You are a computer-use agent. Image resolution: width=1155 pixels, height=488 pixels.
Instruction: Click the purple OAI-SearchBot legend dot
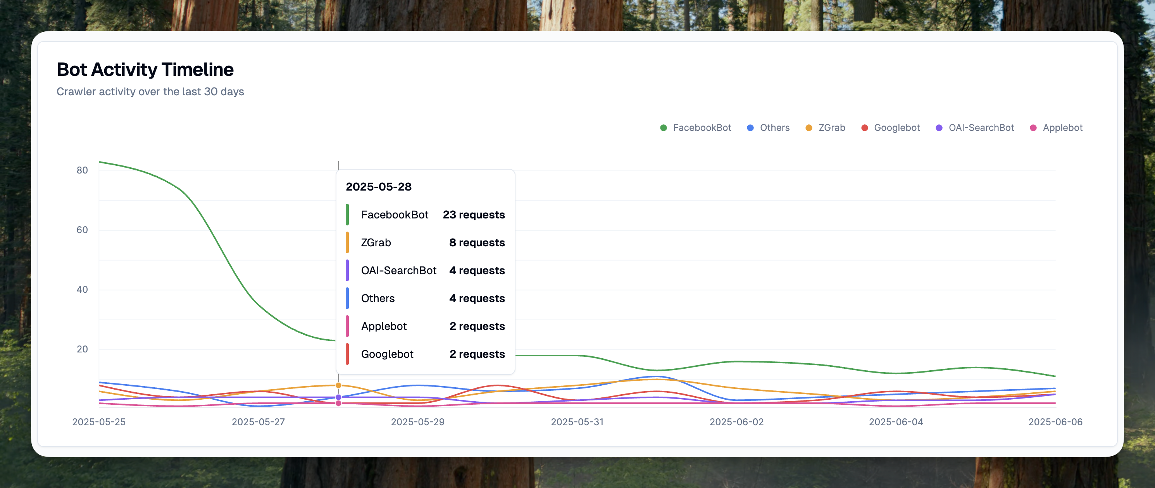(x=939, y=128)
